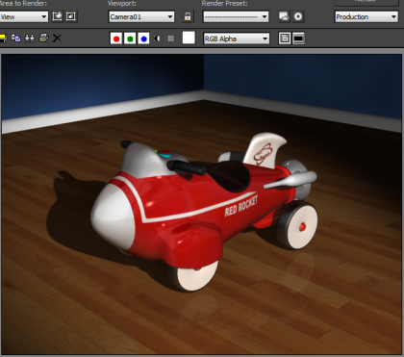Toggle Display Alpha Channel icon
The image size is (404, 357).
tap(157, 38)
